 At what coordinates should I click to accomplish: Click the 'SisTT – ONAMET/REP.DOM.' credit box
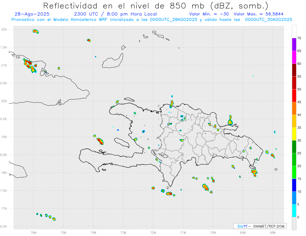(260, 226)
